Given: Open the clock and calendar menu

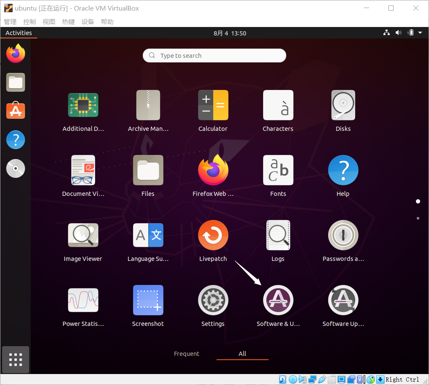Looking at the screenshot, I should (x=230, y=33).
